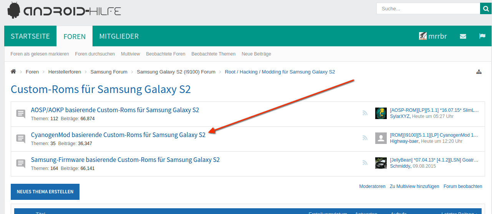Open CyanogenMod basierende Custom-Roms forum
492x214 pixels.
point(118,135)
